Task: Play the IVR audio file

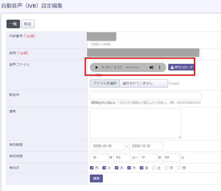Action: [x=96, y=67]
